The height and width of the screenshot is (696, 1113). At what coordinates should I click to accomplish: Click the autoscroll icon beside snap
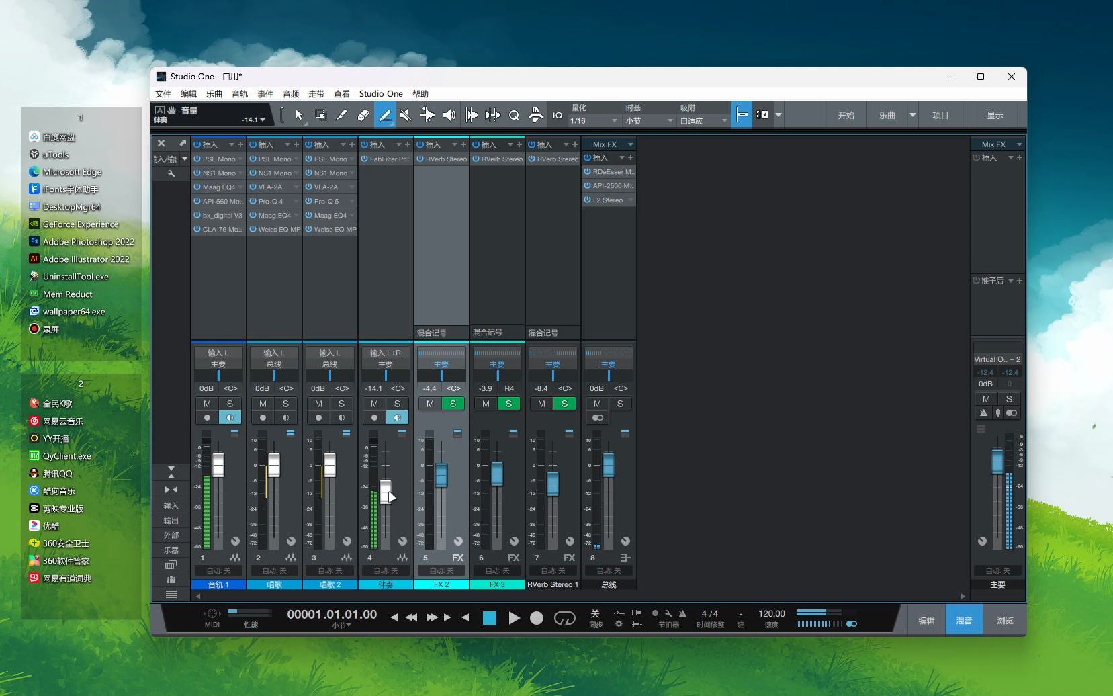point(762,115)
